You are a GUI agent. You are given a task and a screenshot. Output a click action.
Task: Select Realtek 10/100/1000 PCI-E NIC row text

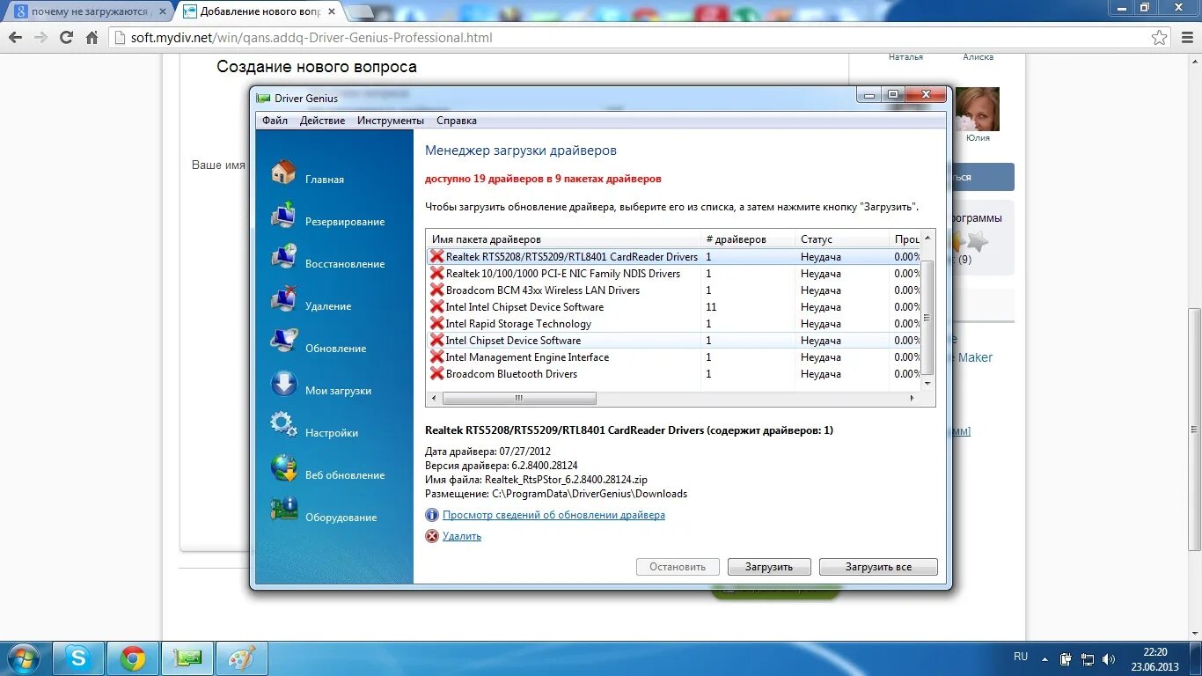[x=562, y=273]
